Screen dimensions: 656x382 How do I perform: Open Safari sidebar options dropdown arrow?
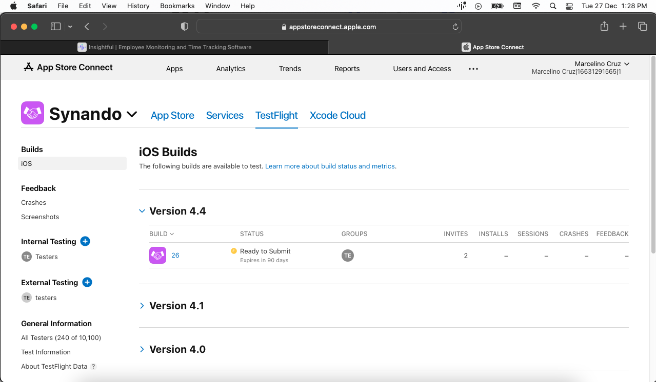[70, 27]
